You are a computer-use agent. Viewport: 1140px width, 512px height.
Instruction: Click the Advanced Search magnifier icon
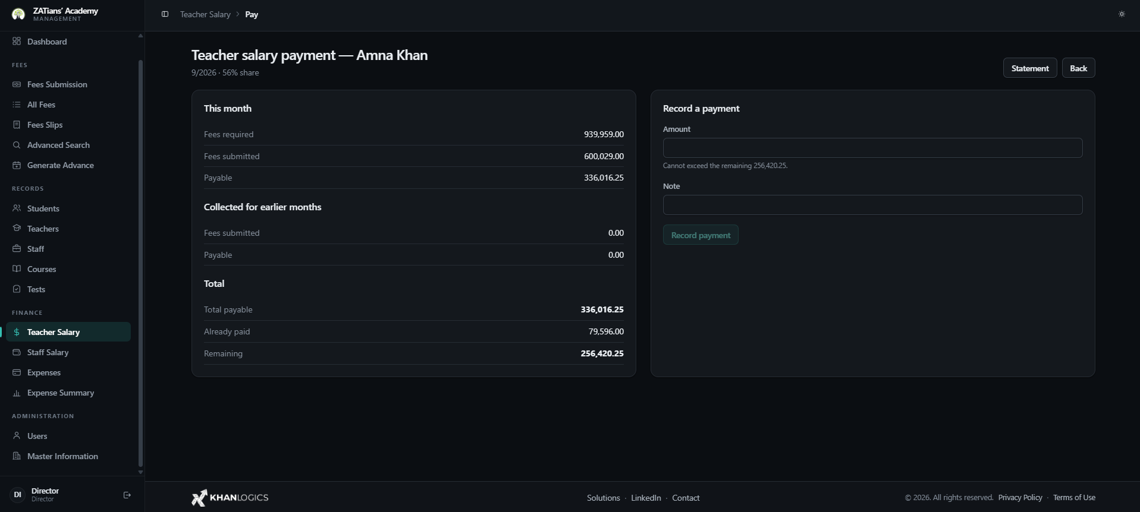(17, 145)
